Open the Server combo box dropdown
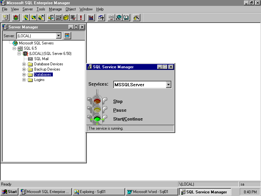The width and height of the screenshot is (261, 196). [59, 36]
